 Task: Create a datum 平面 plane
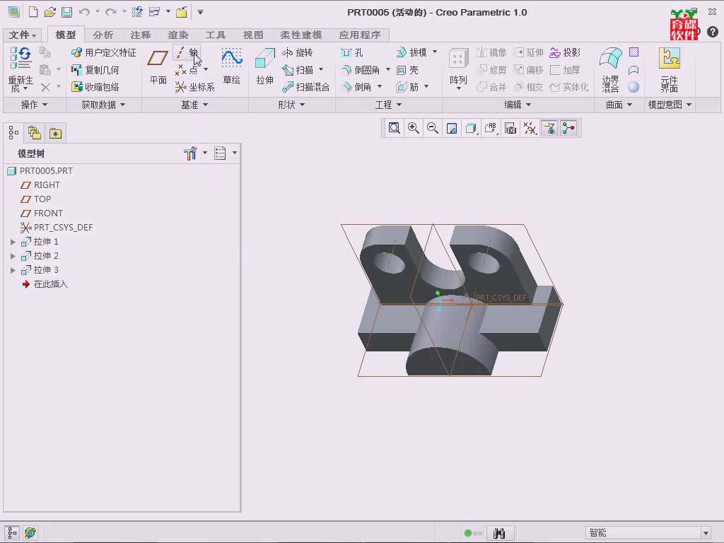coord(158,67)
